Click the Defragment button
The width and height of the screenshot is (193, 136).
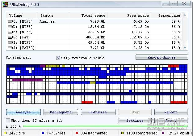61,112
